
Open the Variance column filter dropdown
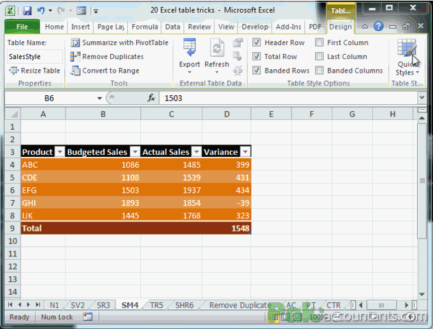click(x=245, y=151)
